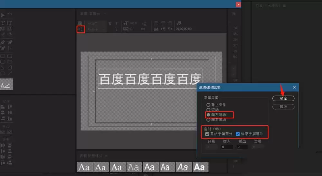
Task: Select the Pen tool
Action: [x=3, y=42]
